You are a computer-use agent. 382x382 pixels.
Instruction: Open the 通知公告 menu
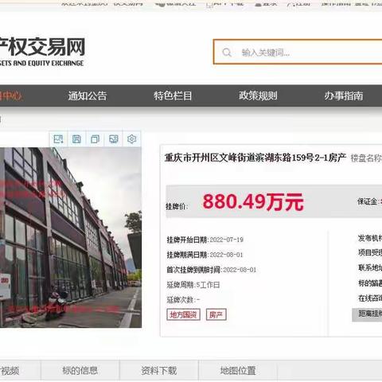[88, 95]
